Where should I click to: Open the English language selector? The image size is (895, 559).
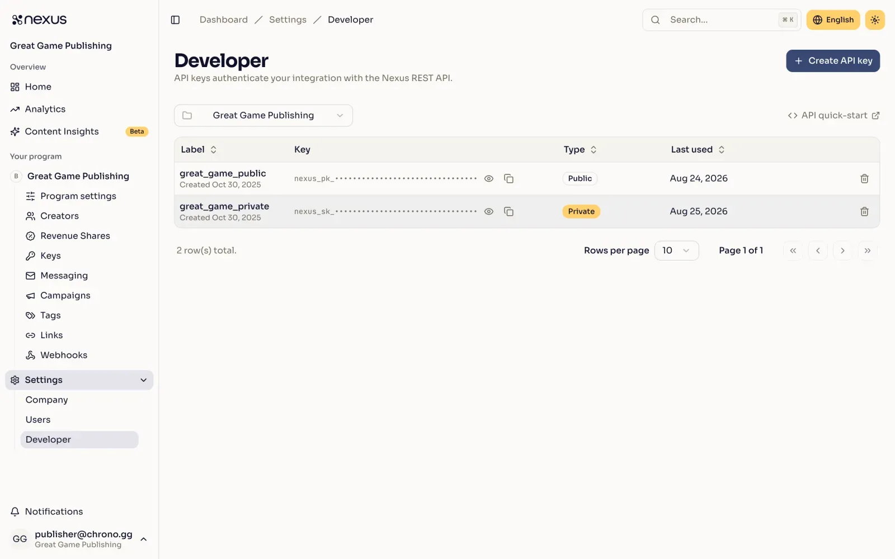click(833, 20)
